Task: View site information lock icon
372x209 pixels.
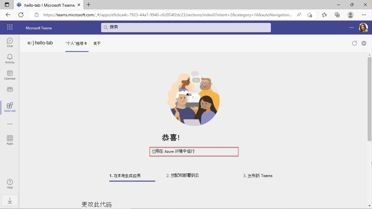Action: (37, 15)
